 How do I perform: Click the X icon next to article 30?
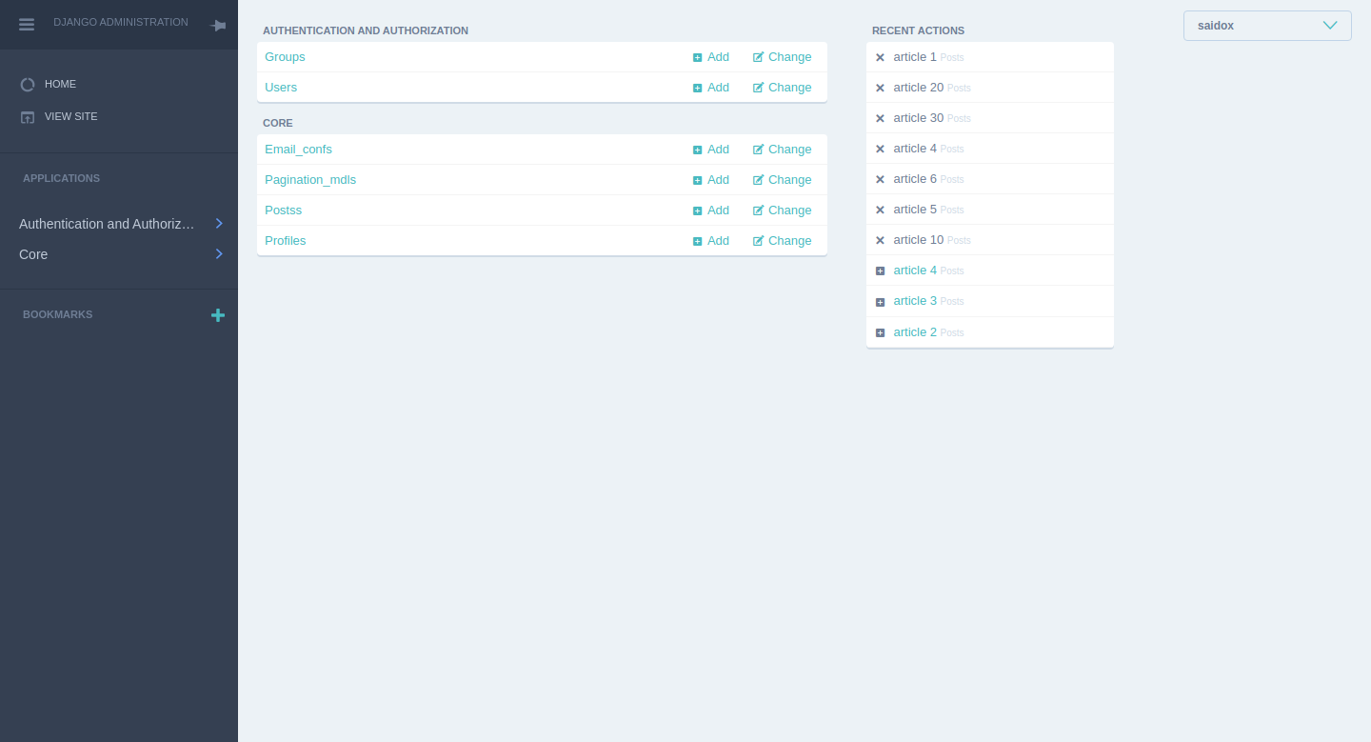[x=879, y=117]
